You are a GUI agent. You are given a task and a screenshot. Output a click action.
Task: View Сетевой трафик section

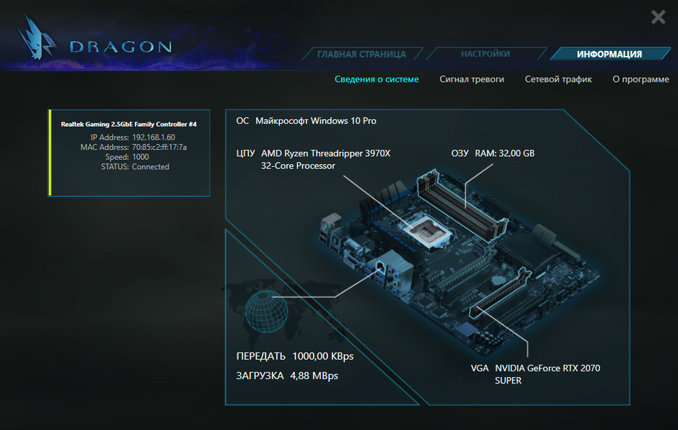pos(558,79)
